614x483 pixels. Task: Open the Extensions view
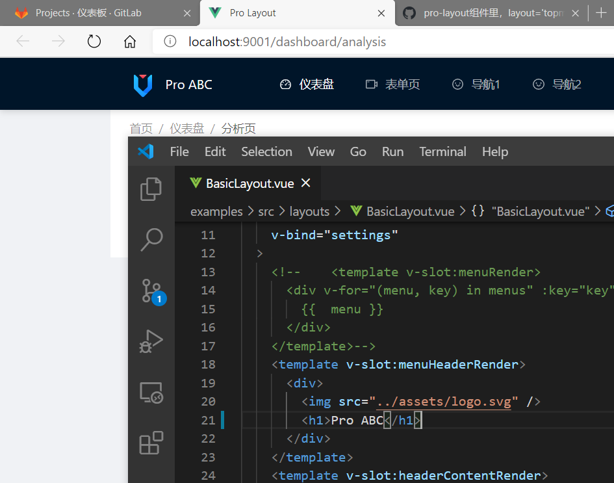tap(151, 443)
